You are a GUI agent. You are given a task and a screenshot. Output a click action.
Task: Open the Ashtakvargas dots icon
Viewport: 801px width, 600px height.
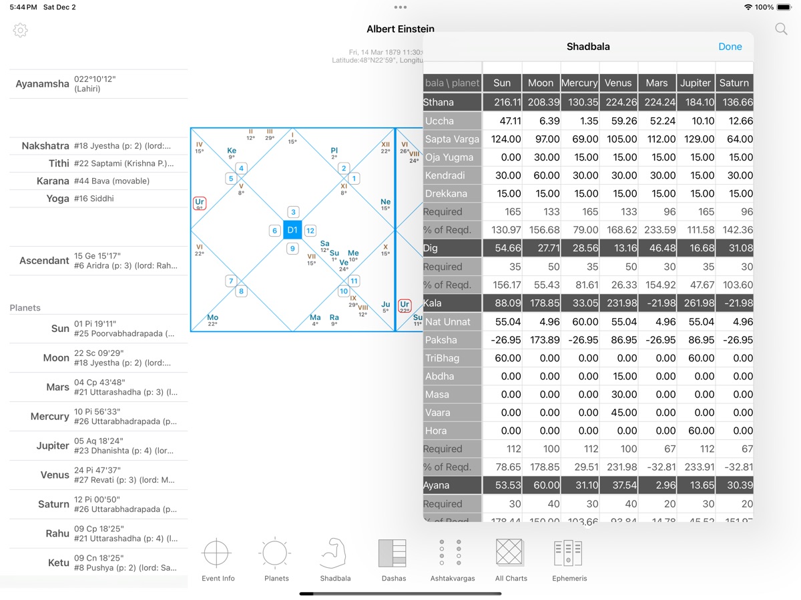452,553
